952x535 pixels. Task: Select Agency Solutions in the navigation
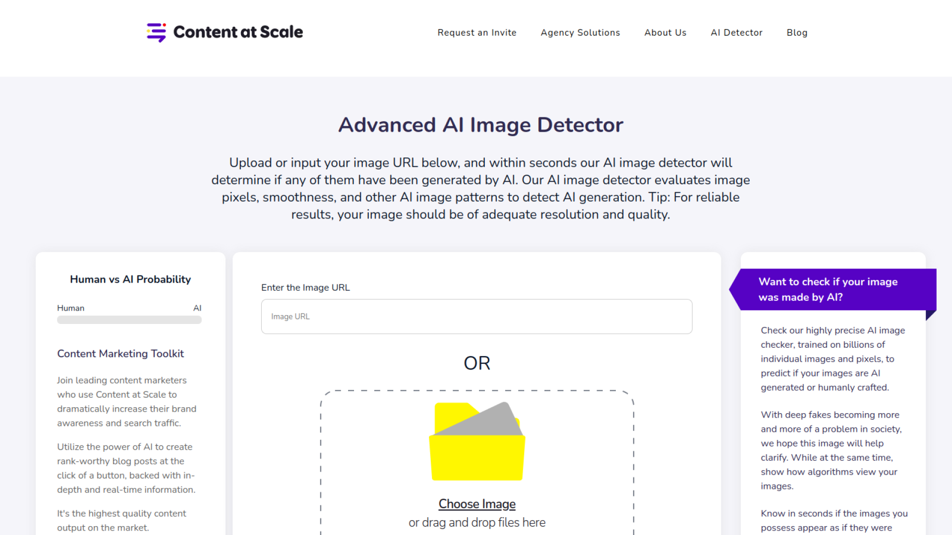(x=580, y=33)
